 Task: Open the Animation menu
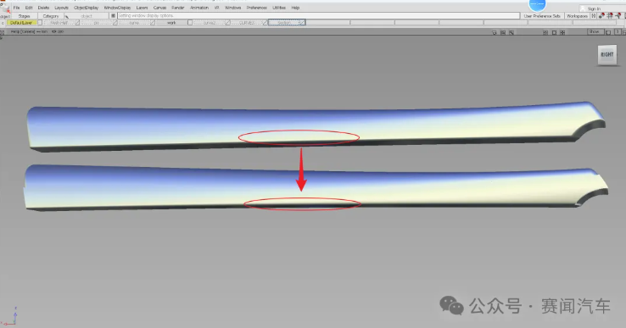(x=199, y=8)
